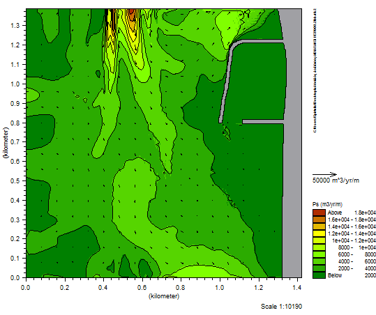Click the horizontal '(kilometer)' axis label

click(164, 296)
